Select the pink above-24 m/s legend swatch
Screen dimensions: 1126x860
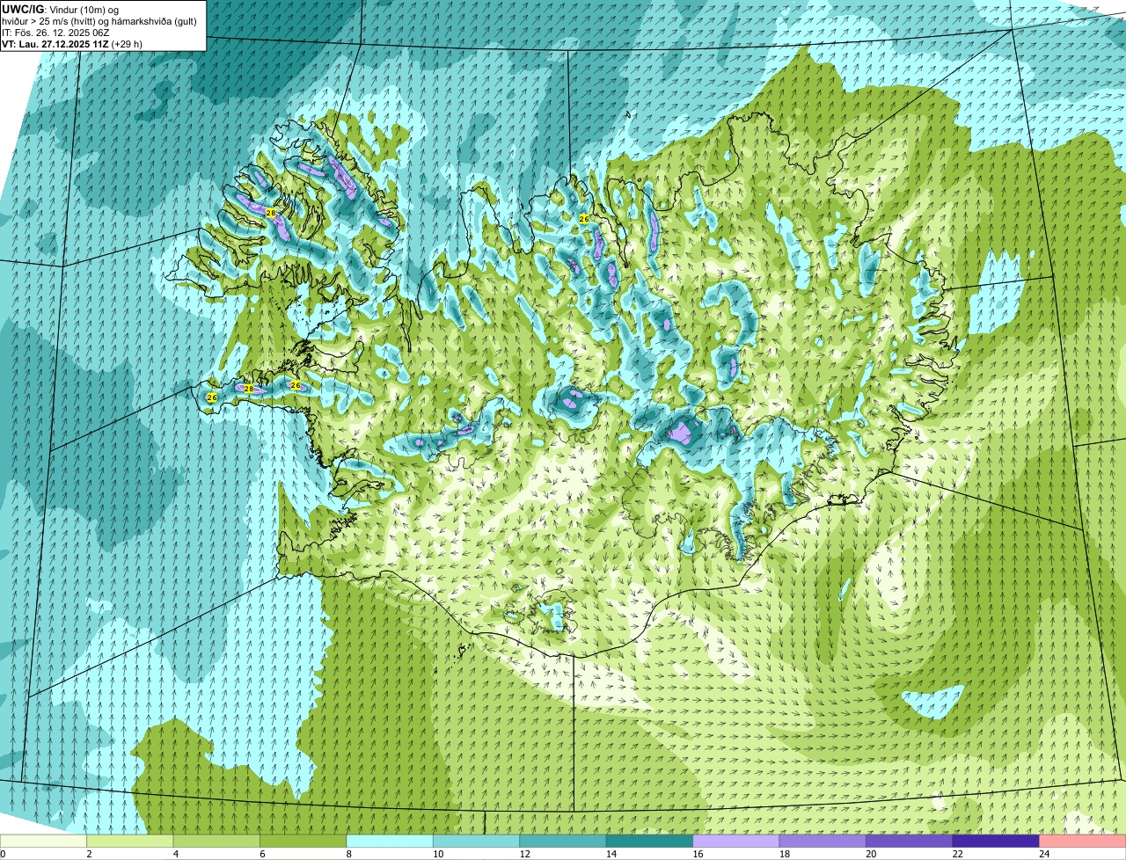pos(1082,841)
